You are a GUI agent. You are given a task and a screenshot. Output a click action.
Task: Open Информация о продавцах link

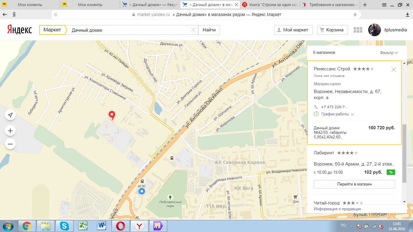(337, 209)
